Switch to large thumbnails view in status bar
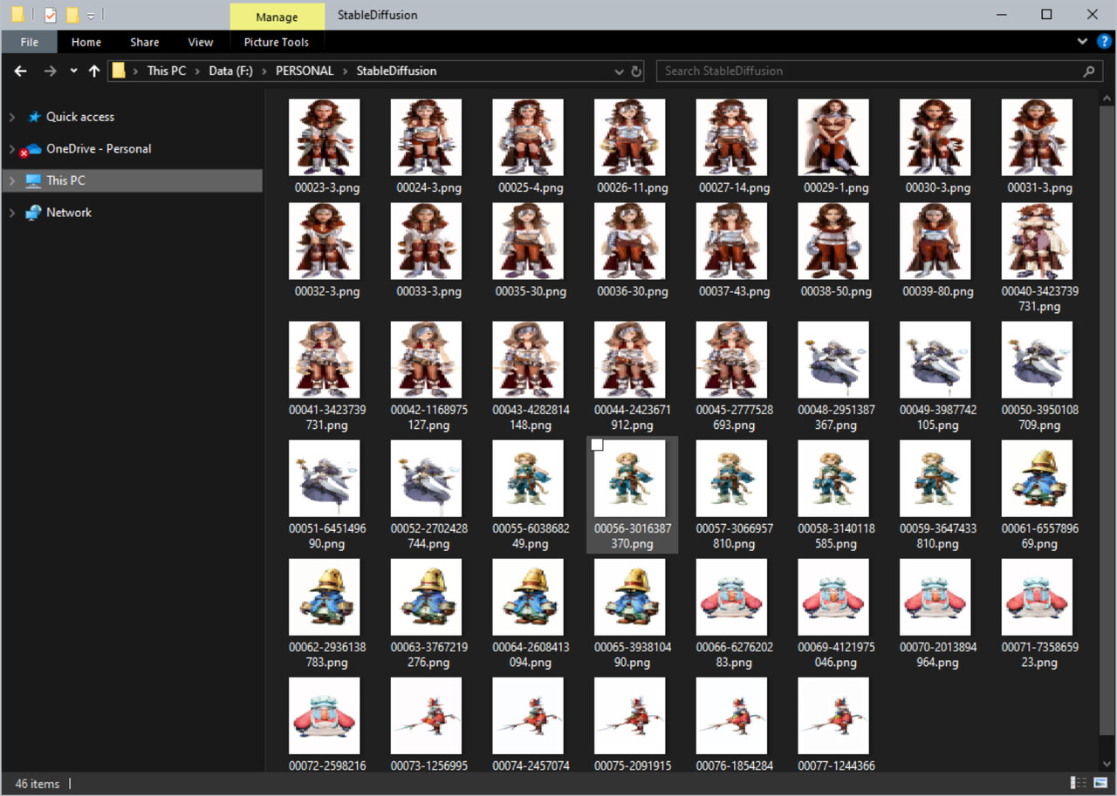This screenshot has width=1117, height=796. (1099, 783)
